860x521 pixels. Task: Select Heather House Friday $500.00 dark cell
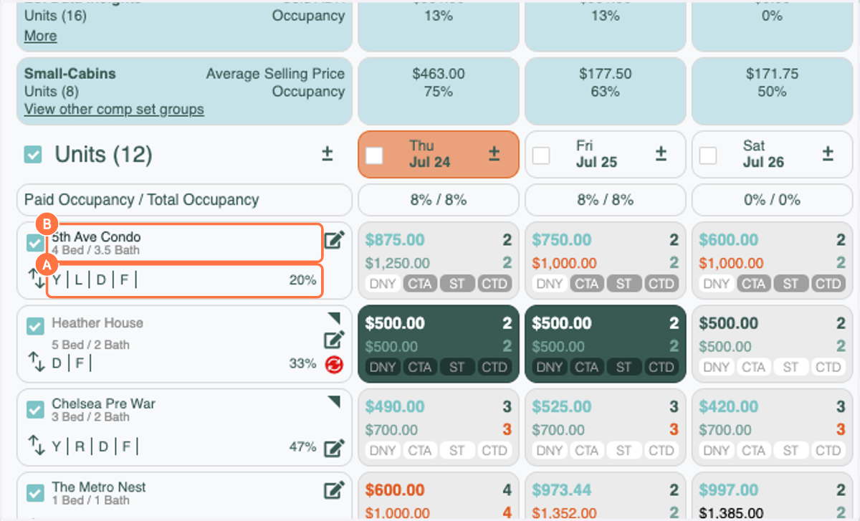tap(605, 344)
